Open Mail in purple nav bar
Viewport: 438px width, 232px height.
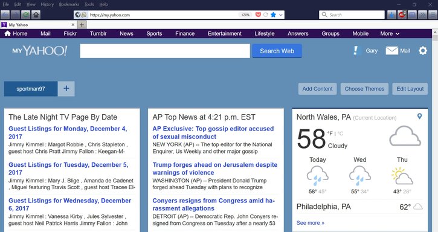(x=45, y=34)
